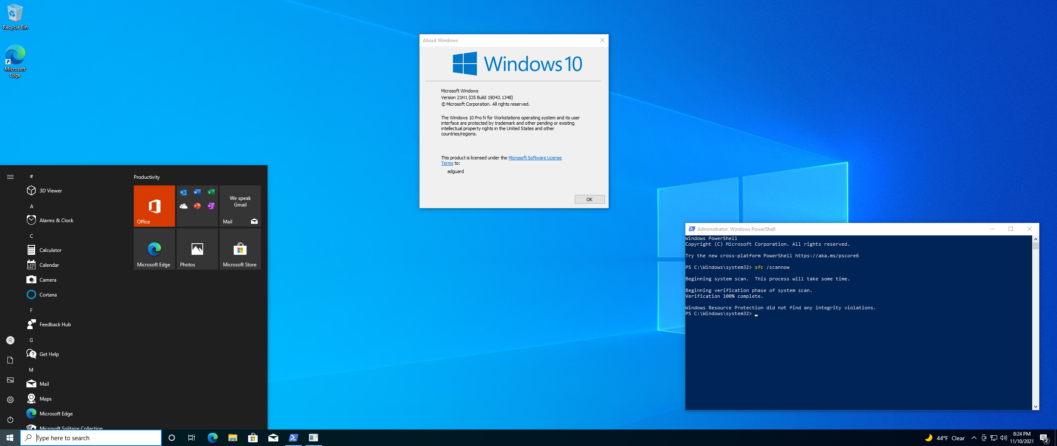Open Power options in Start
This screenshot has height=446, width=1057.
tap(10, 420)
